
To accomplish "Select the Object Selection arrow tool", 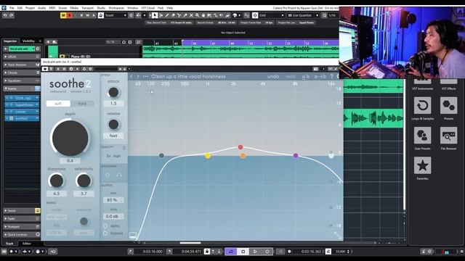I will point(155,15).
